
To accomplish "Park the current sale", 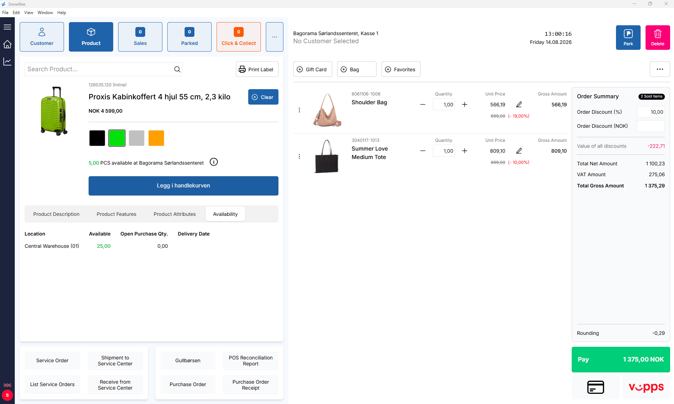I will point(628,38).
